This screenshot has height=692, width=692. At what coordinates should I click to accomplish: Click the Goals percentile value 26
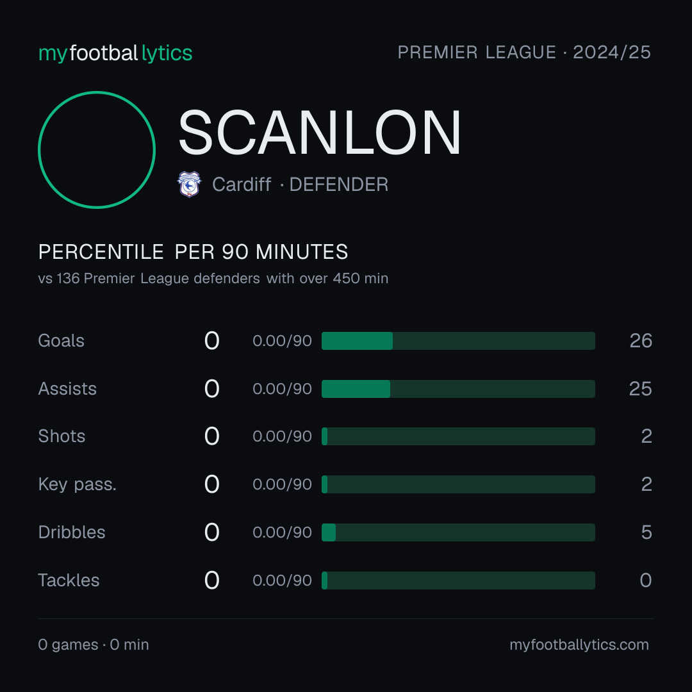641,341
